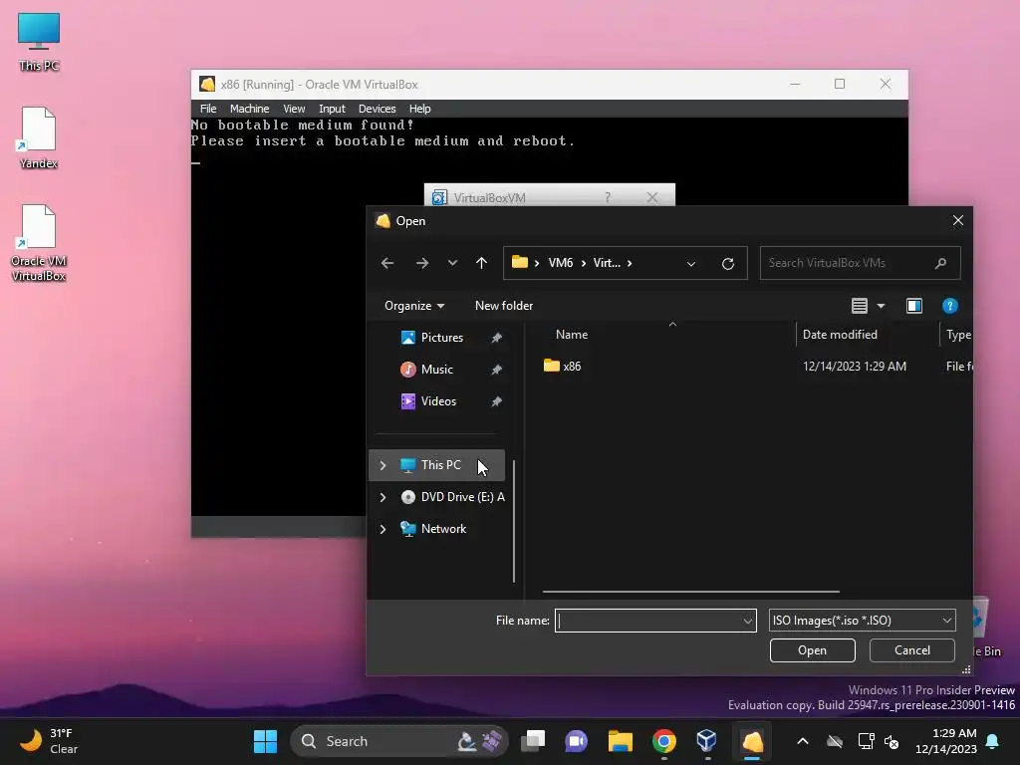Select Videos in the sidebar
The height and width of the screenshot is (765, 1020).
point(438,401)
